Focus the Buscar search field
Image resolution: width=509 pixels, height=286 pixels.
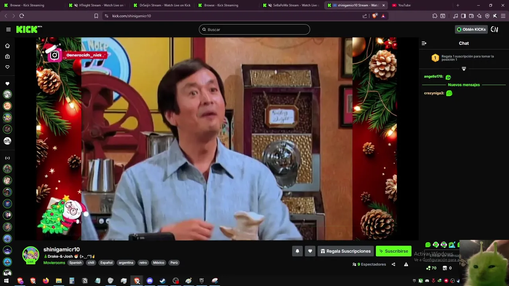point(254,29)
